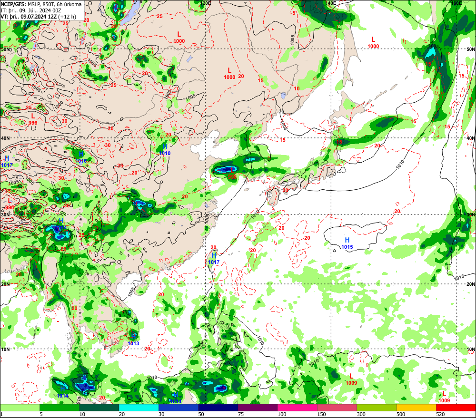
Task: Click the red 'L 990' low pressure label
Action: coord(10,204)
